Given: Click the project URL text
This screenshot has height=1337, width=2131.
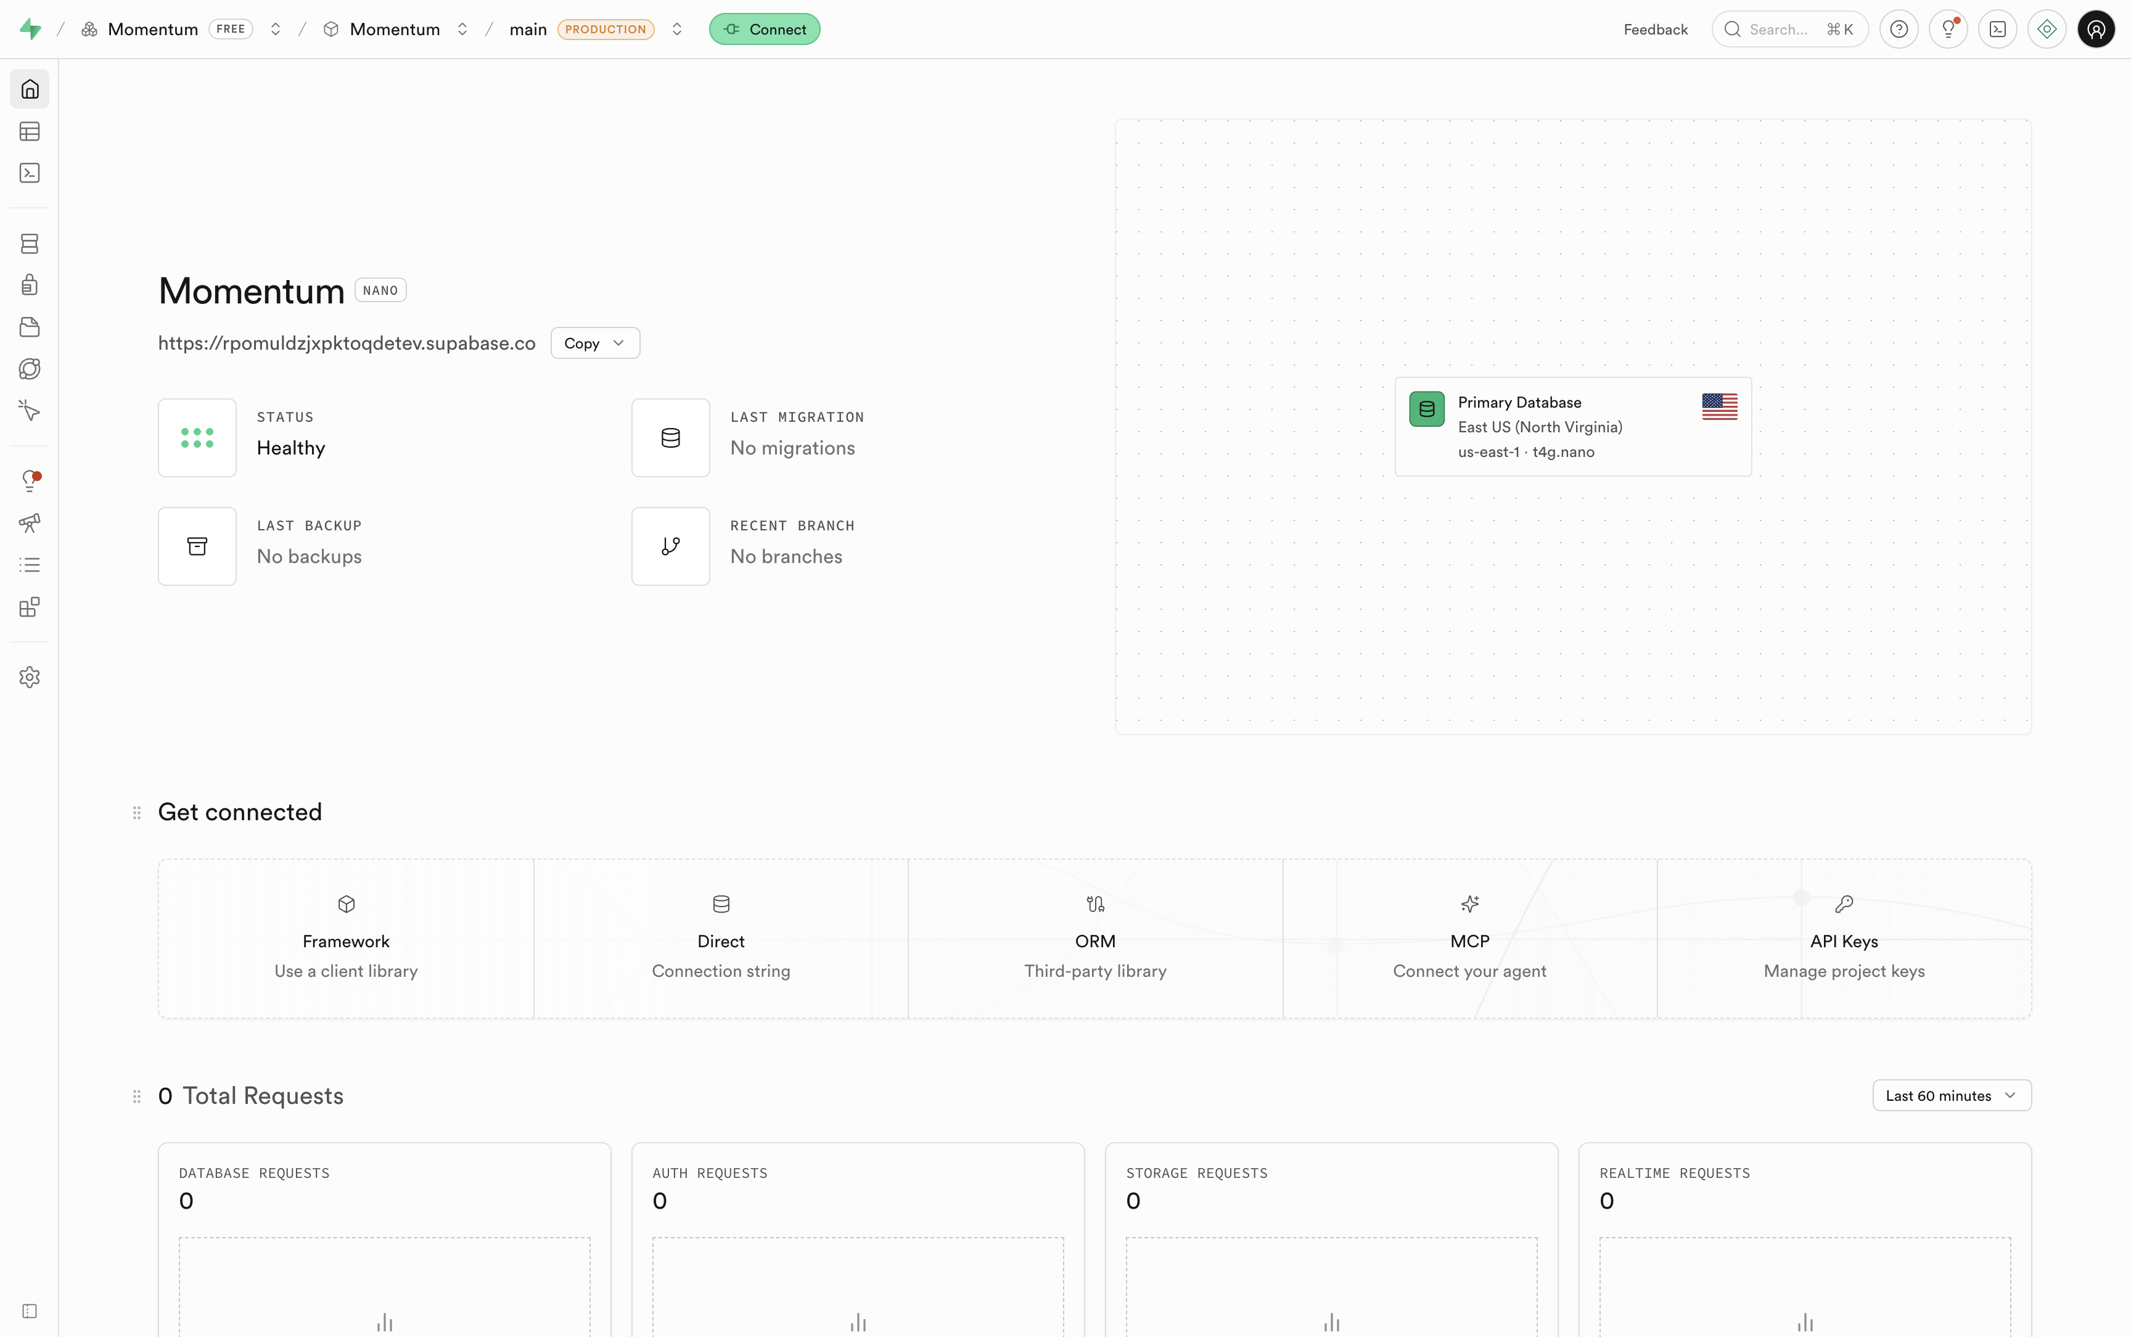Looking at the screenshot, I should (x=347, y=343).
